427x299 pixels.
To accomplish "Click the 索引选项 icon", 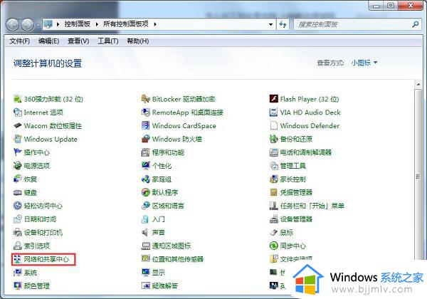I will click(17, 246).
